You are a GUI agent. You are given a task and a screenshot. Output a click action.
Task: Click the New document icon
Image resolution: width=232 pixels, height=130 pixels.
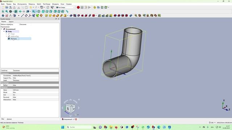[x=3, y=7]
